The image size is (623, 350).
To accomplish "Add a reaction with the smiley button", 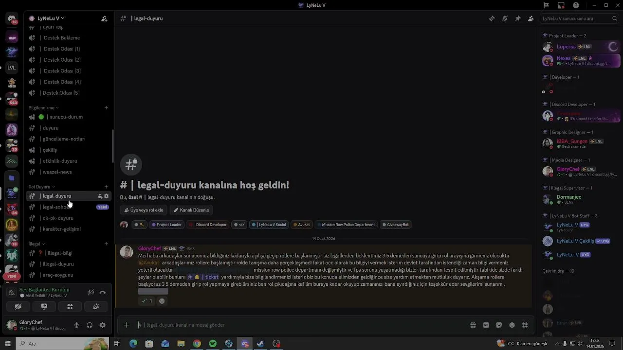I will pyautogui.click(x=162, y=301).
